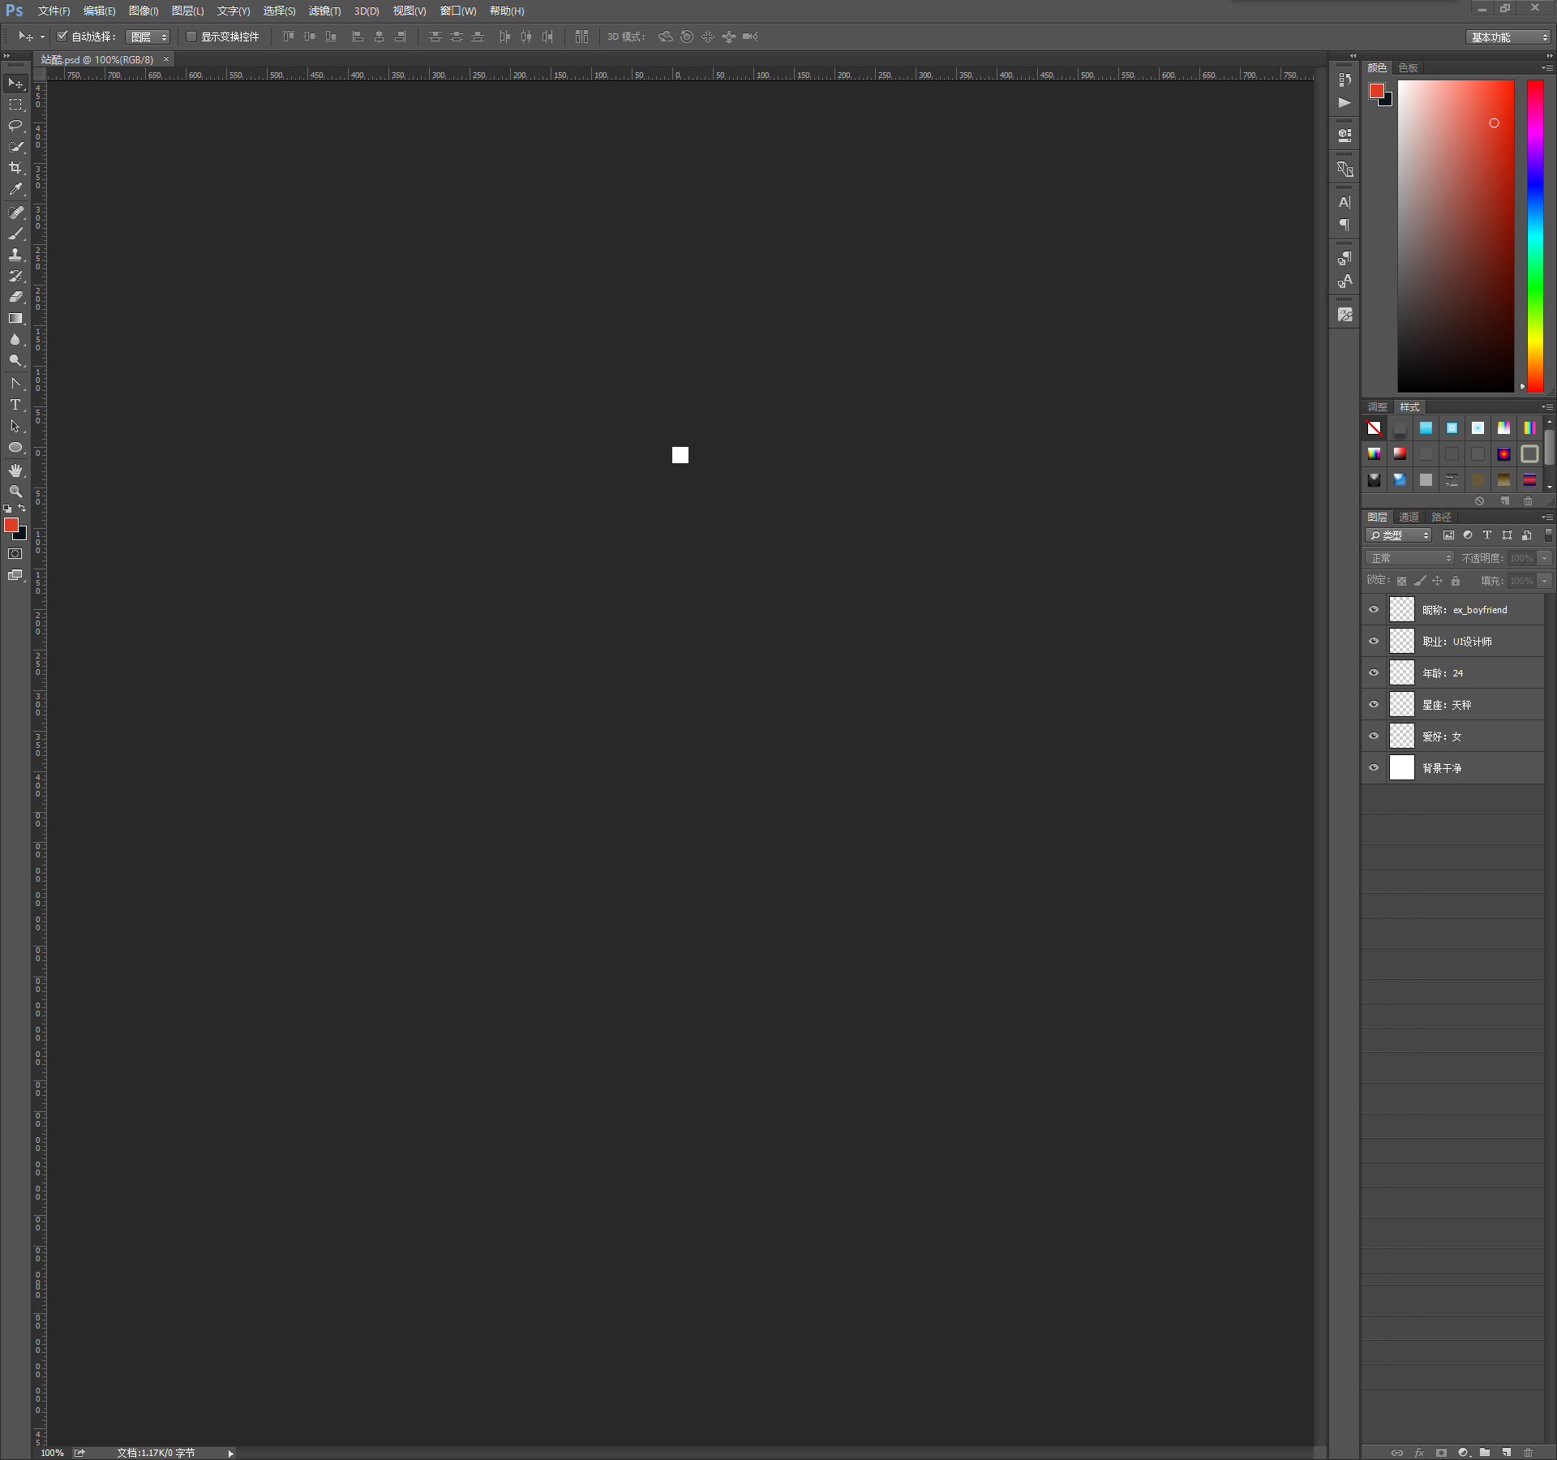Select the Crop tool
This screenshot has width=1557, height=1460.
pos(15,168)
